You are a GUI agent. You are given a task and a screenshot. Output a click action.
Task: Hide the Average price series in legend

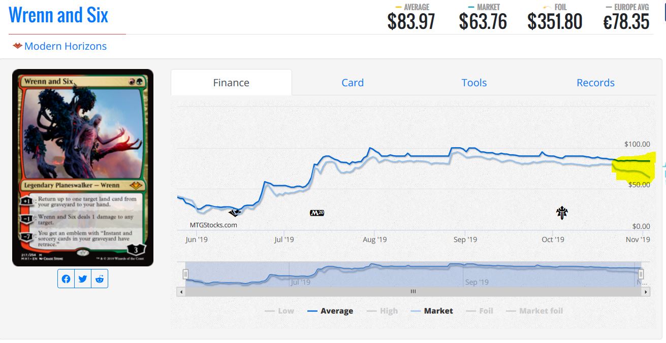coord(330,311)
